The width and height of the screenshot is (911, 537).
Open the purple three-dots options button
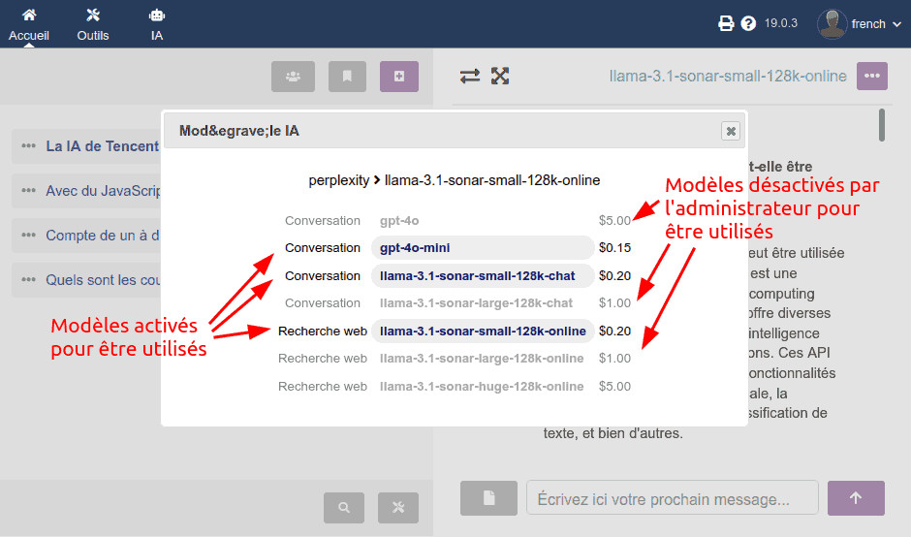[872, 77]
